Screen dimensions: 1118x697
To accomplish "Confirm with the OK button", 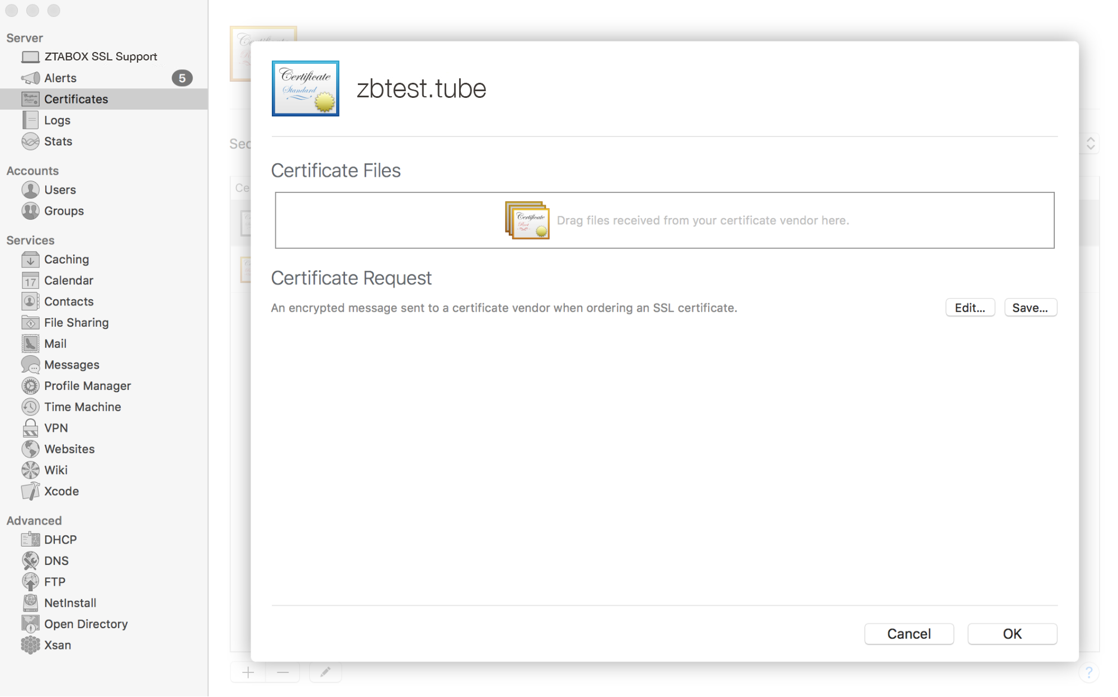I will click(1012, 634).
